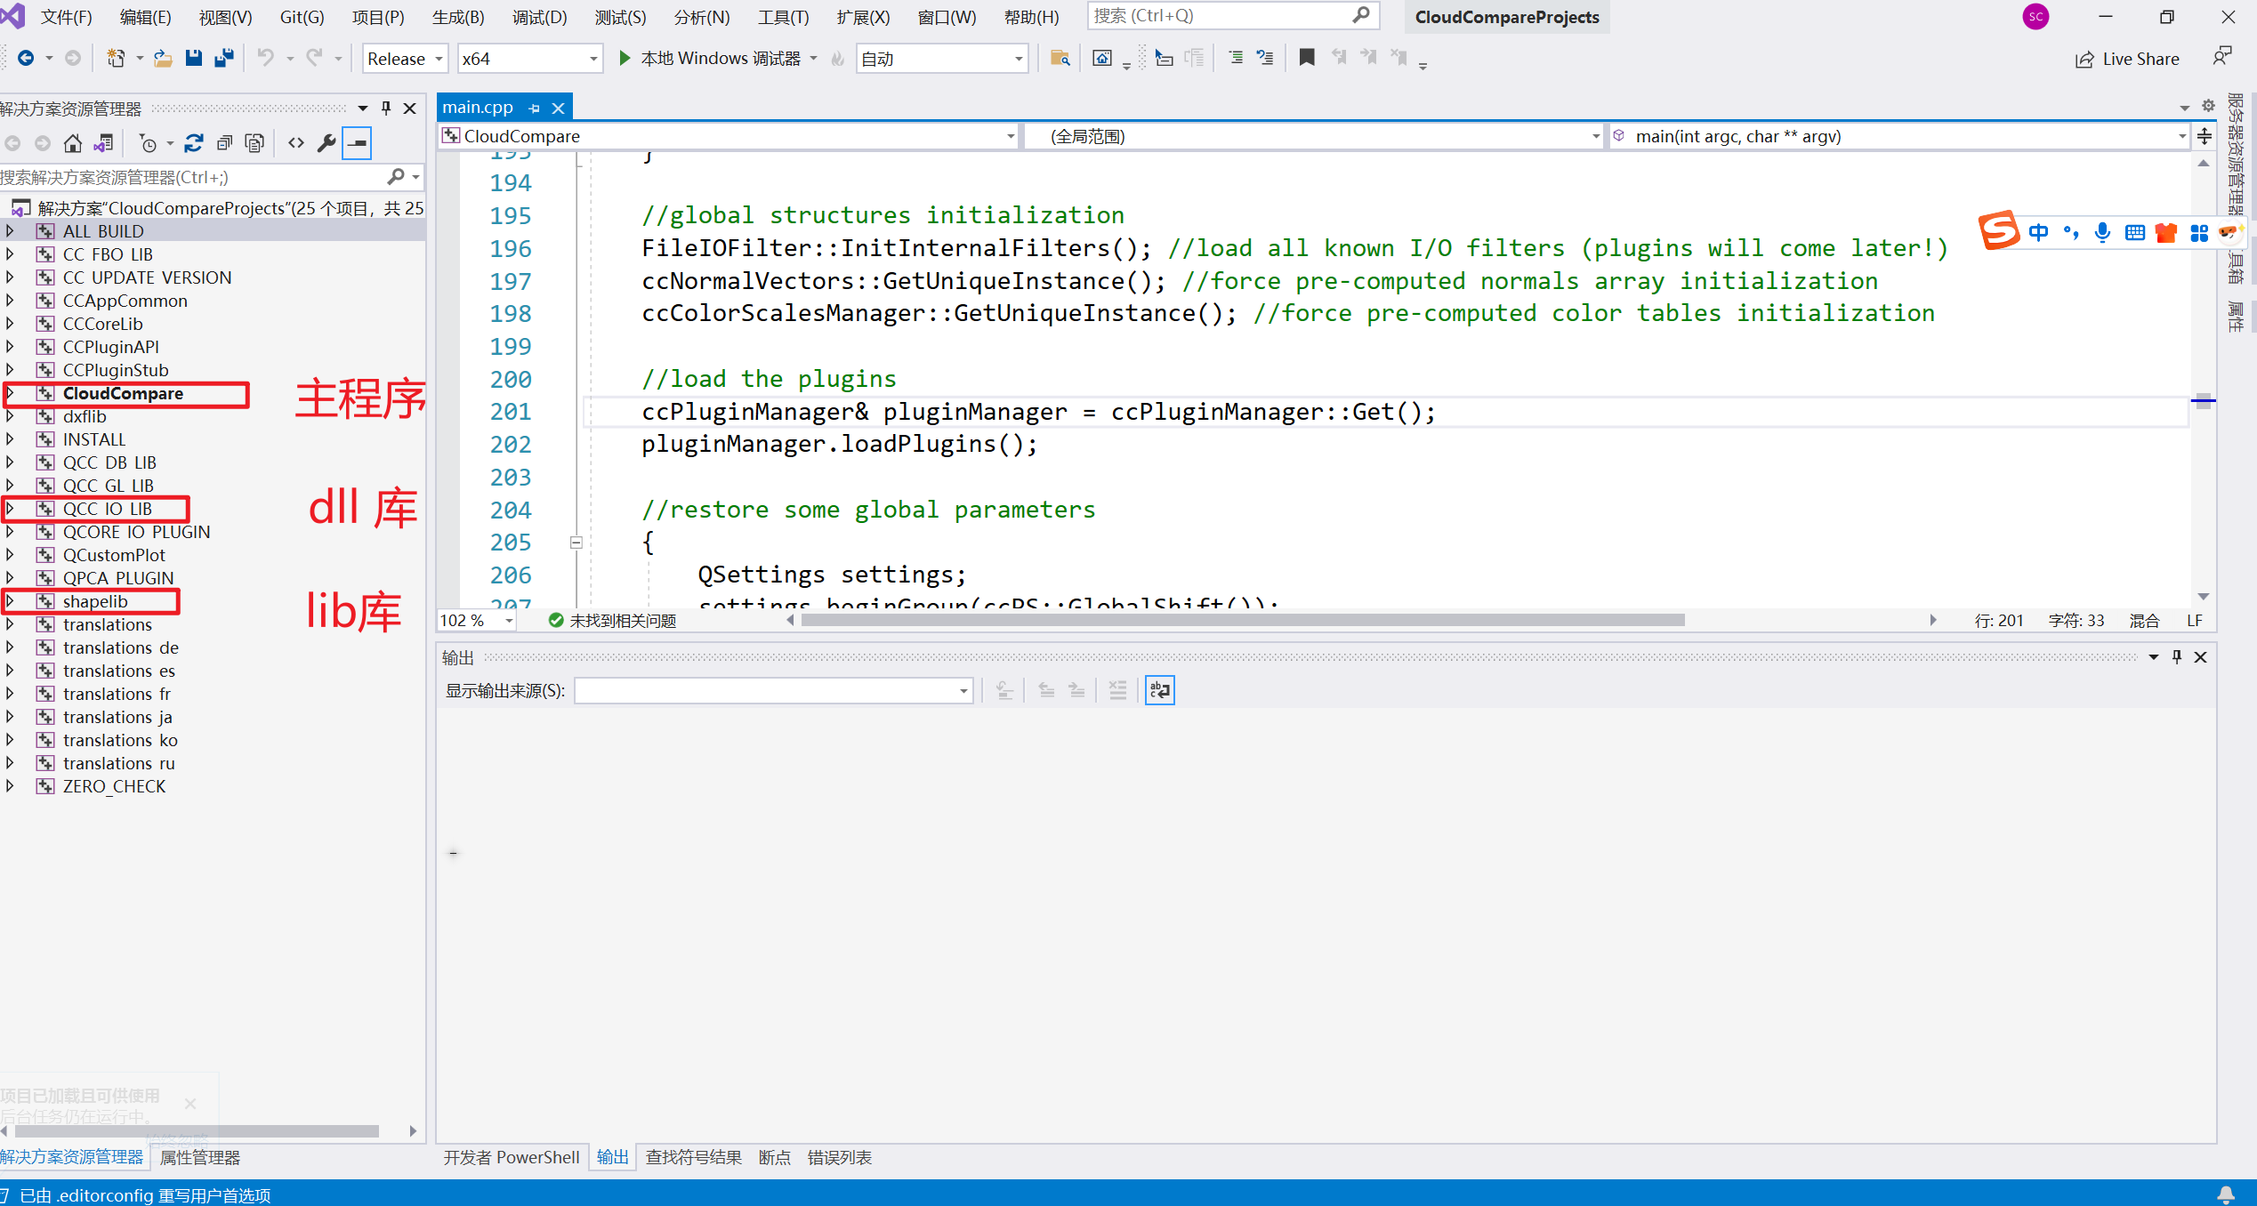Image resolution: width=2257 pixels, height=1206 pixels.
Task: Click the New Project icon
Action: (x=116, y=59)
